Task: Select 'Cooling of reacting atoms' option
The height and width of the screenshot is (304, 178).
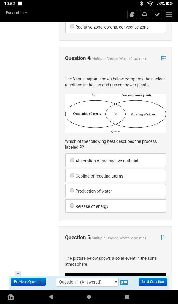Action: [72, 175]
